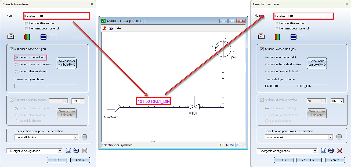Click the Nom field Pipeline_0001 in left dialog
This screenshot has height=167, width=351.
pos(56,16)
